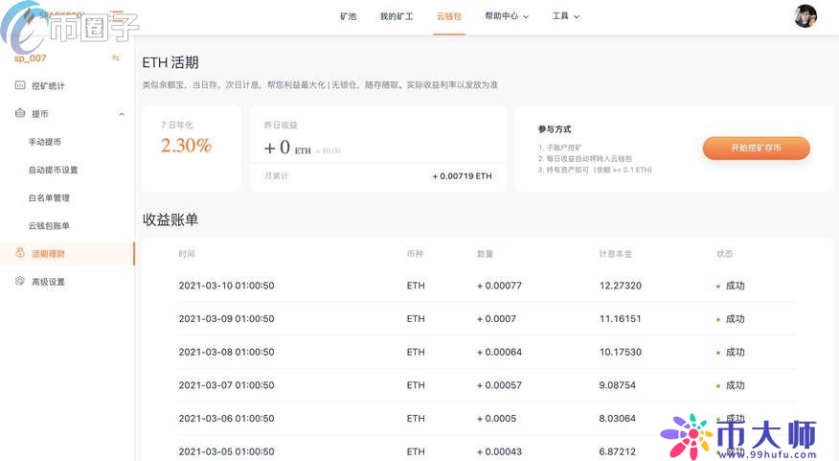This screenshot has height=461, width=839.
Task: Open the 矿池 tab in top navigation
Action: 348,16
